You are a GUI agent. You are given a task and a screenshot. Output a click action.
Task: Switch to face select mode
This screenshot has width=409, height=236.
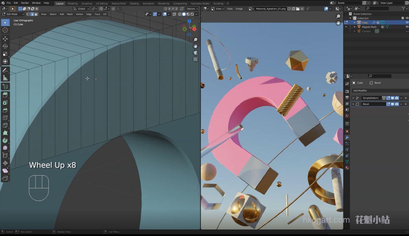(36, 14)
